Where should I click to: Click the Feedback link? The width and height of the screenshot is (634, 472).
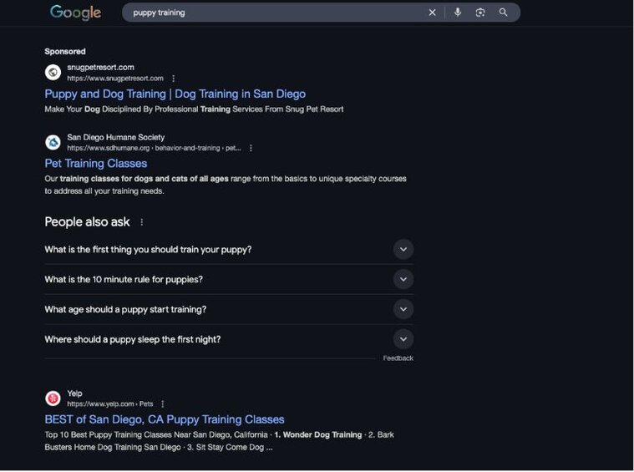click(398, 358)
